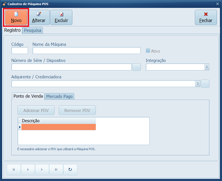Click the Número de Série / Dispositivo field
This screenshot has height=181, width=222.
pos(71,67)
